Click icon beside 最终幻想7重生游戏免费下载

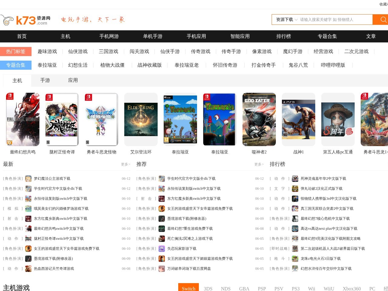162,229
